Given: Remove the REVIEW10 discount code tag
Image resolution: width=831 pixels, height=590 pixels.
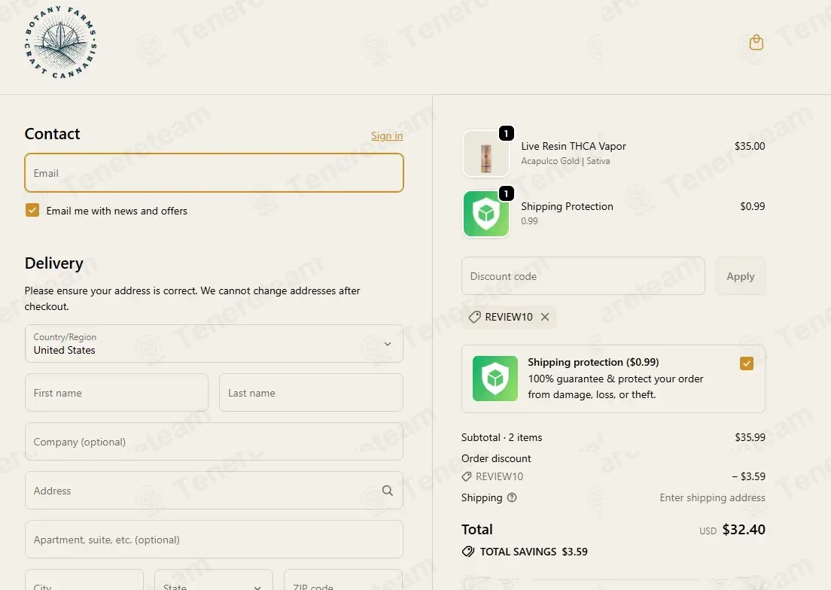Looking at the screenshot, I should pyautogui.click(x=545, y=317).
